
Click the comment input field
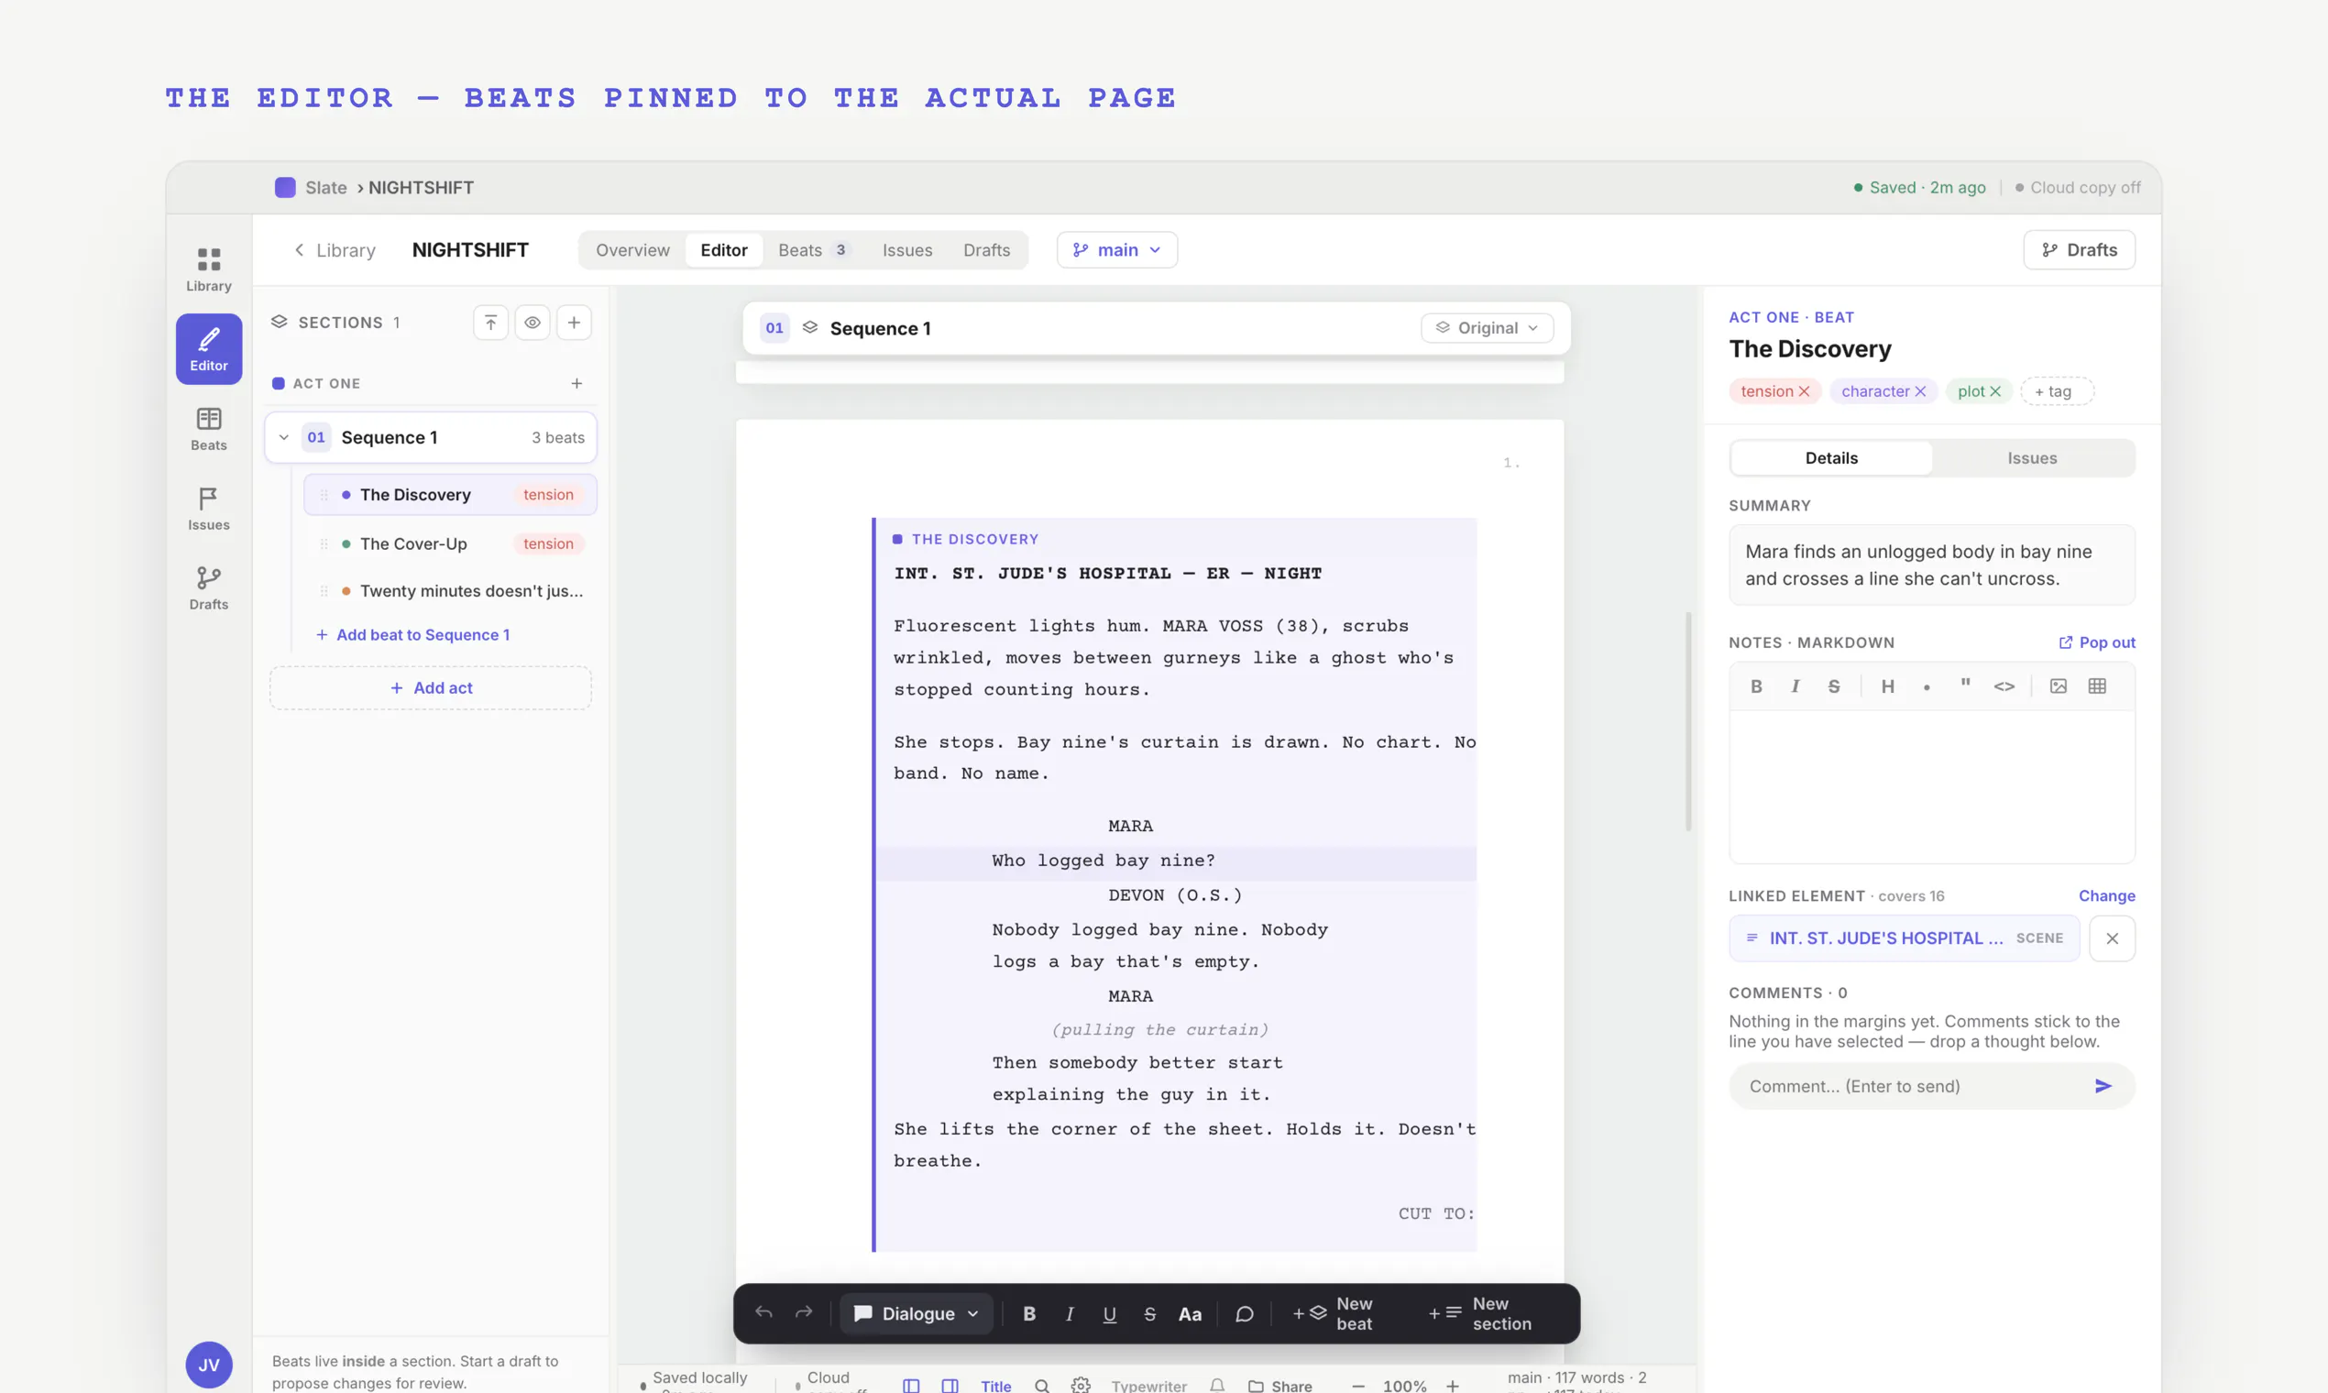[1932, 1086]
